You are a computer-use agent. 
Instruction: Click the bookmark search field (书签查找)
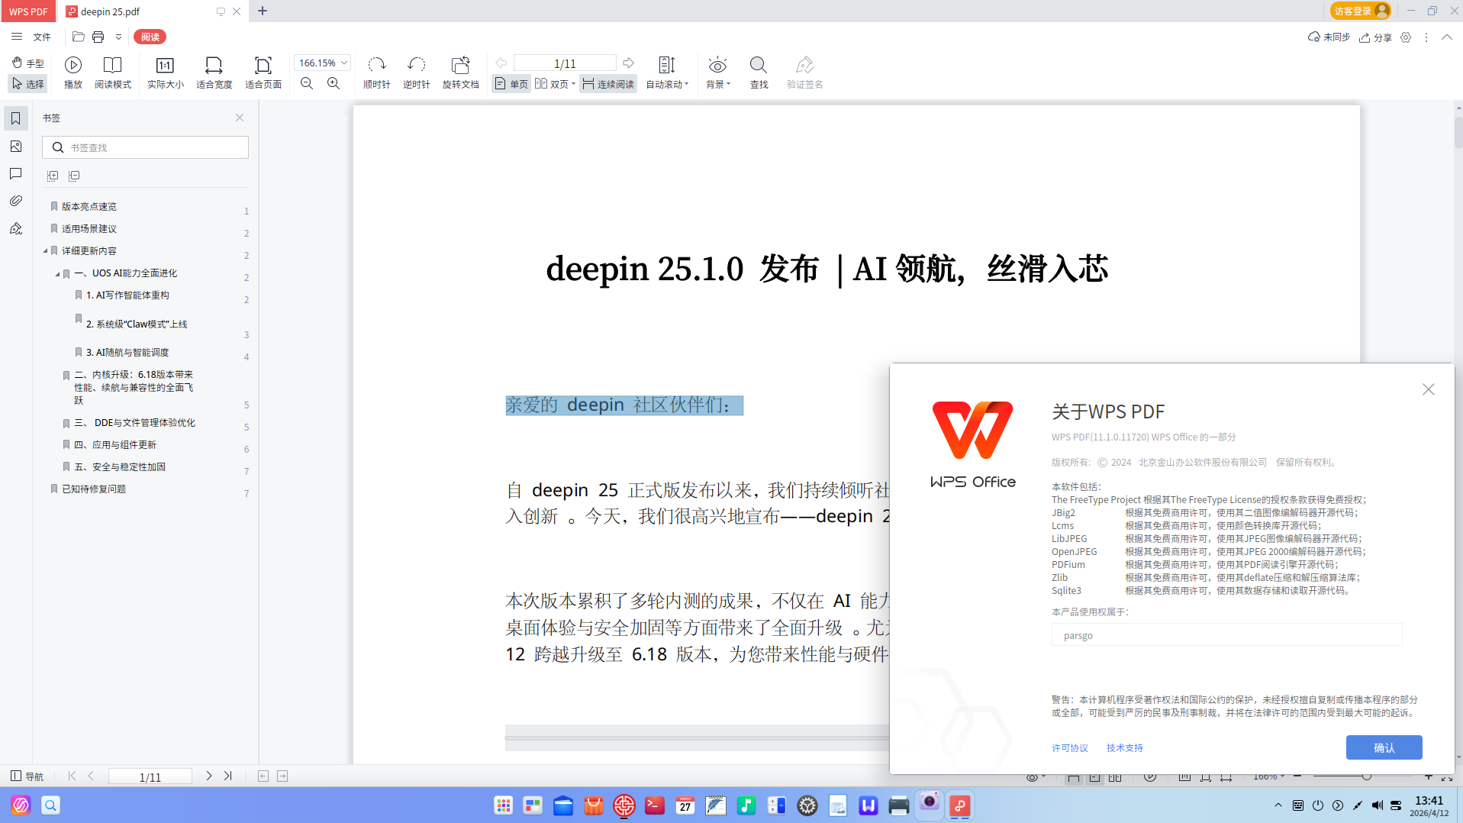point(145,147)
